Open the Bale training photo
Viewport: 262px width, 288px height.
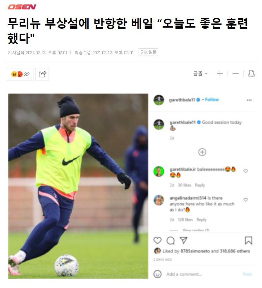point(78,186)
